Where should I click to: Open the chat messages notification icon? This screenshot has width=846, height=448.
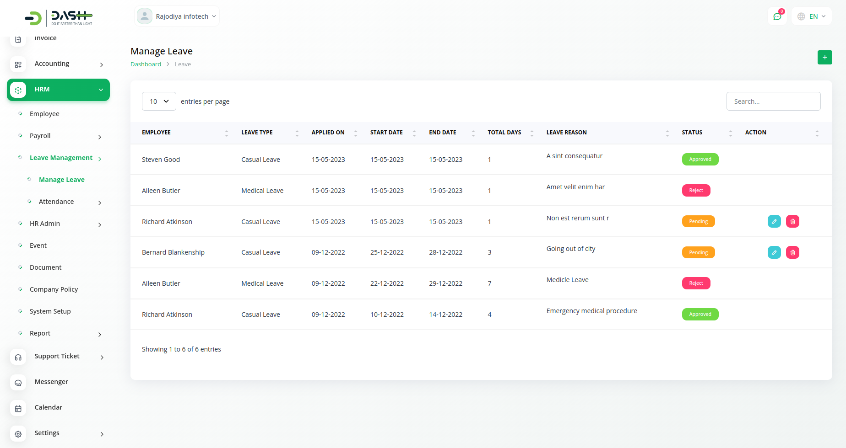(x=777, y=16)
